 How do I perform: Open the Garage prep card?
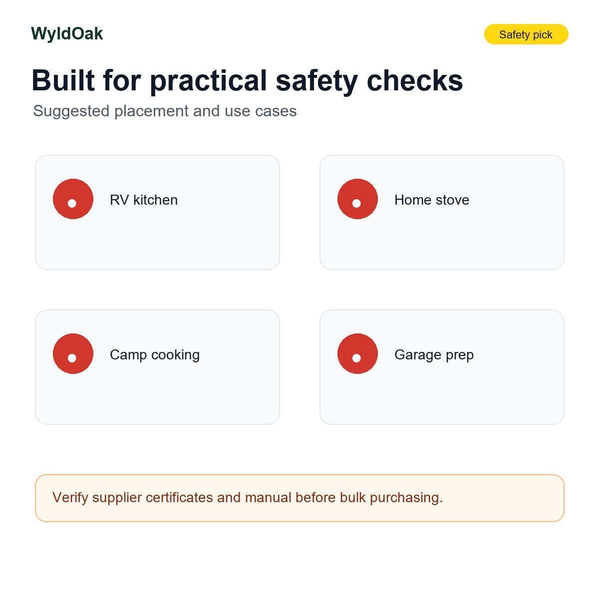click(x=442, y=367)
